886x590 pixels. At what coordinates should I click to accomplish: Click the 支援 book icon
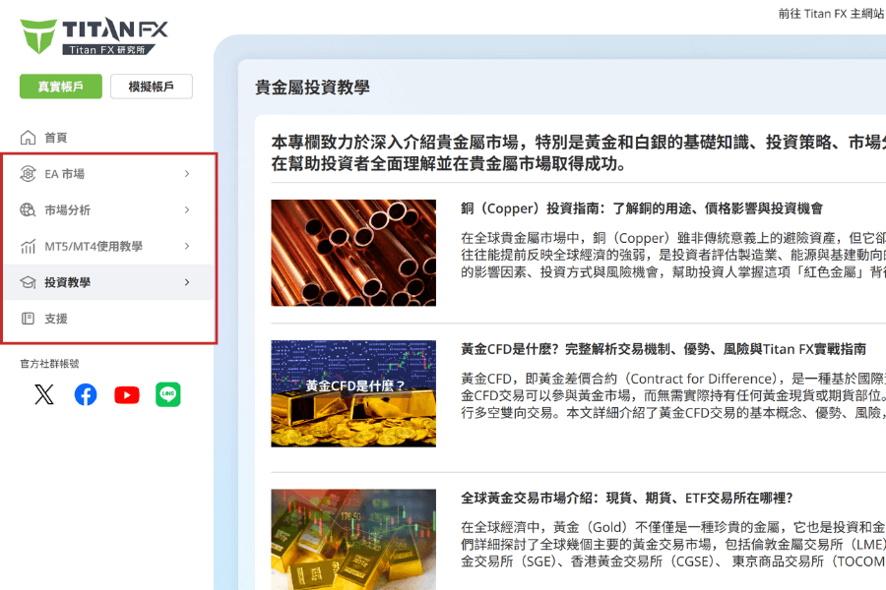pyautogui.click(x=28, y=319)
